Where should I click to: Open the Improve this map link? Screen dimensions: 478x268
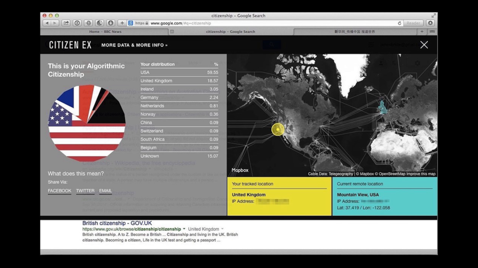(x=421, y=174)
